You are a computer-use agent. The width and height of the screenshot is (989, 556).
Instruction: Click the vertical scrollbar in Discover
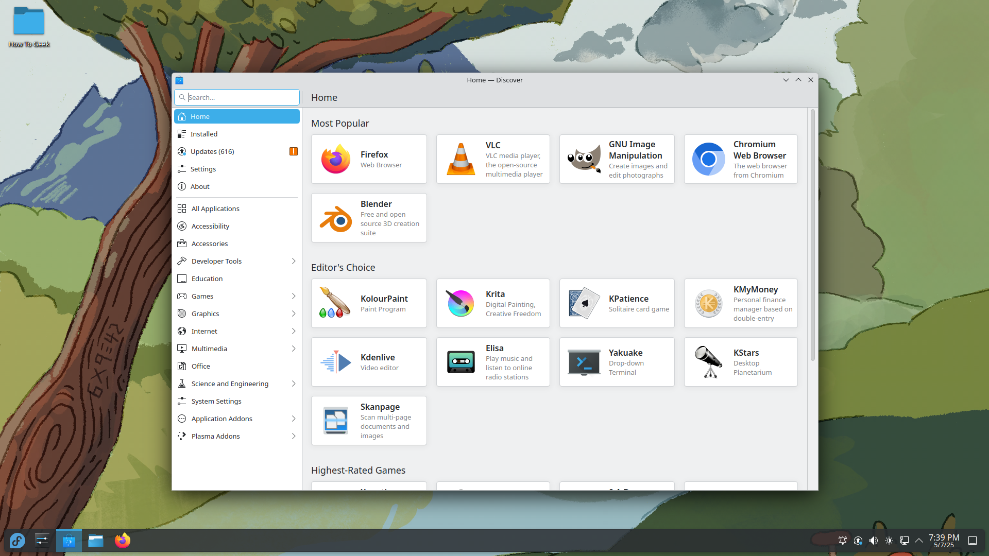coord(813,235)
